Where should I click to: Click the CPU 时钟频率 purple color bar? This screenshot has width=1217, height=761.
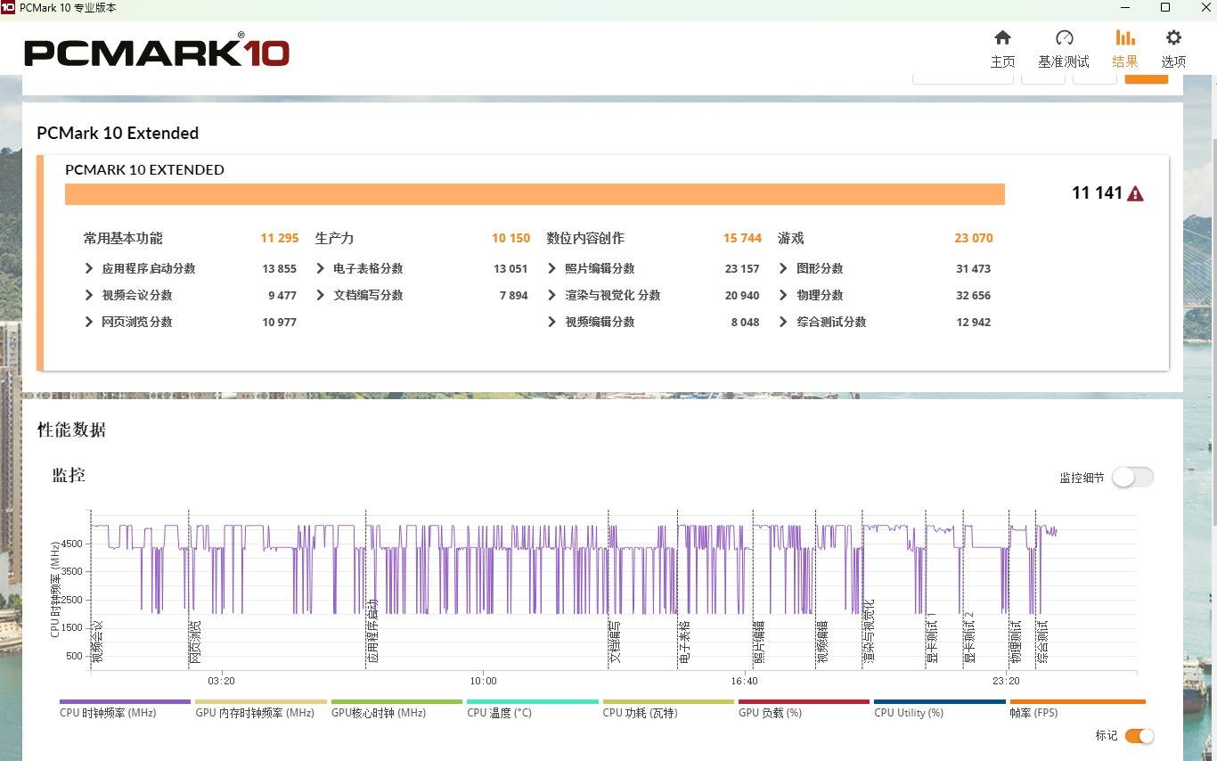point(125,702)
